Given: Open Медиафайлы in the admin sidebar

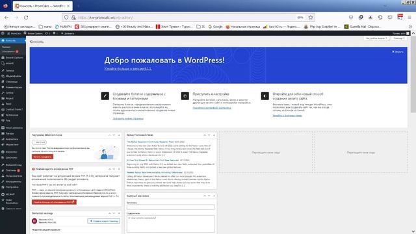Looking at the screenshot, I should [x=13, y=76].
